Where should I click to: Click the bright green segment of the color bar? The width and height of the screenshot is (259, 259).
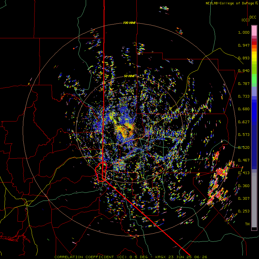coord(254,79)
